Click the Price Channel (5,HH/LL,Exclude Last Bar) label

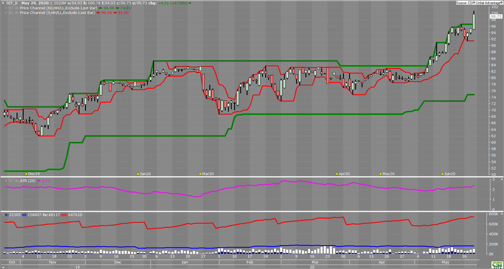click(57, 13)
